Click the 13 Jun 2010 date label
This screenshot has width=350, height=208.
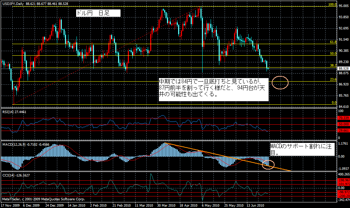pyautogui.click(x=255, y=205)
